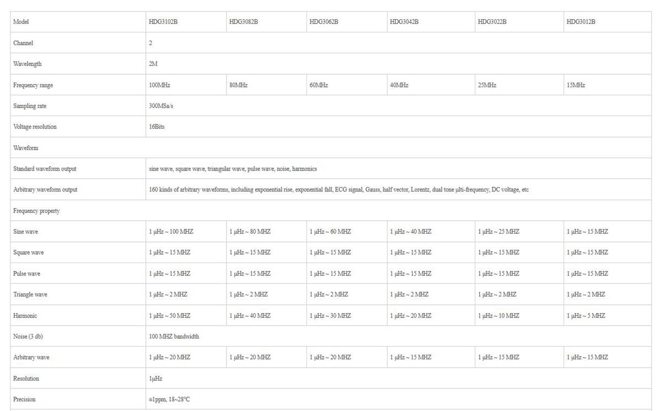Click the 16Bits voltage resolution value
Viewport: 661px width, 411px height.
tap(157, 127)
